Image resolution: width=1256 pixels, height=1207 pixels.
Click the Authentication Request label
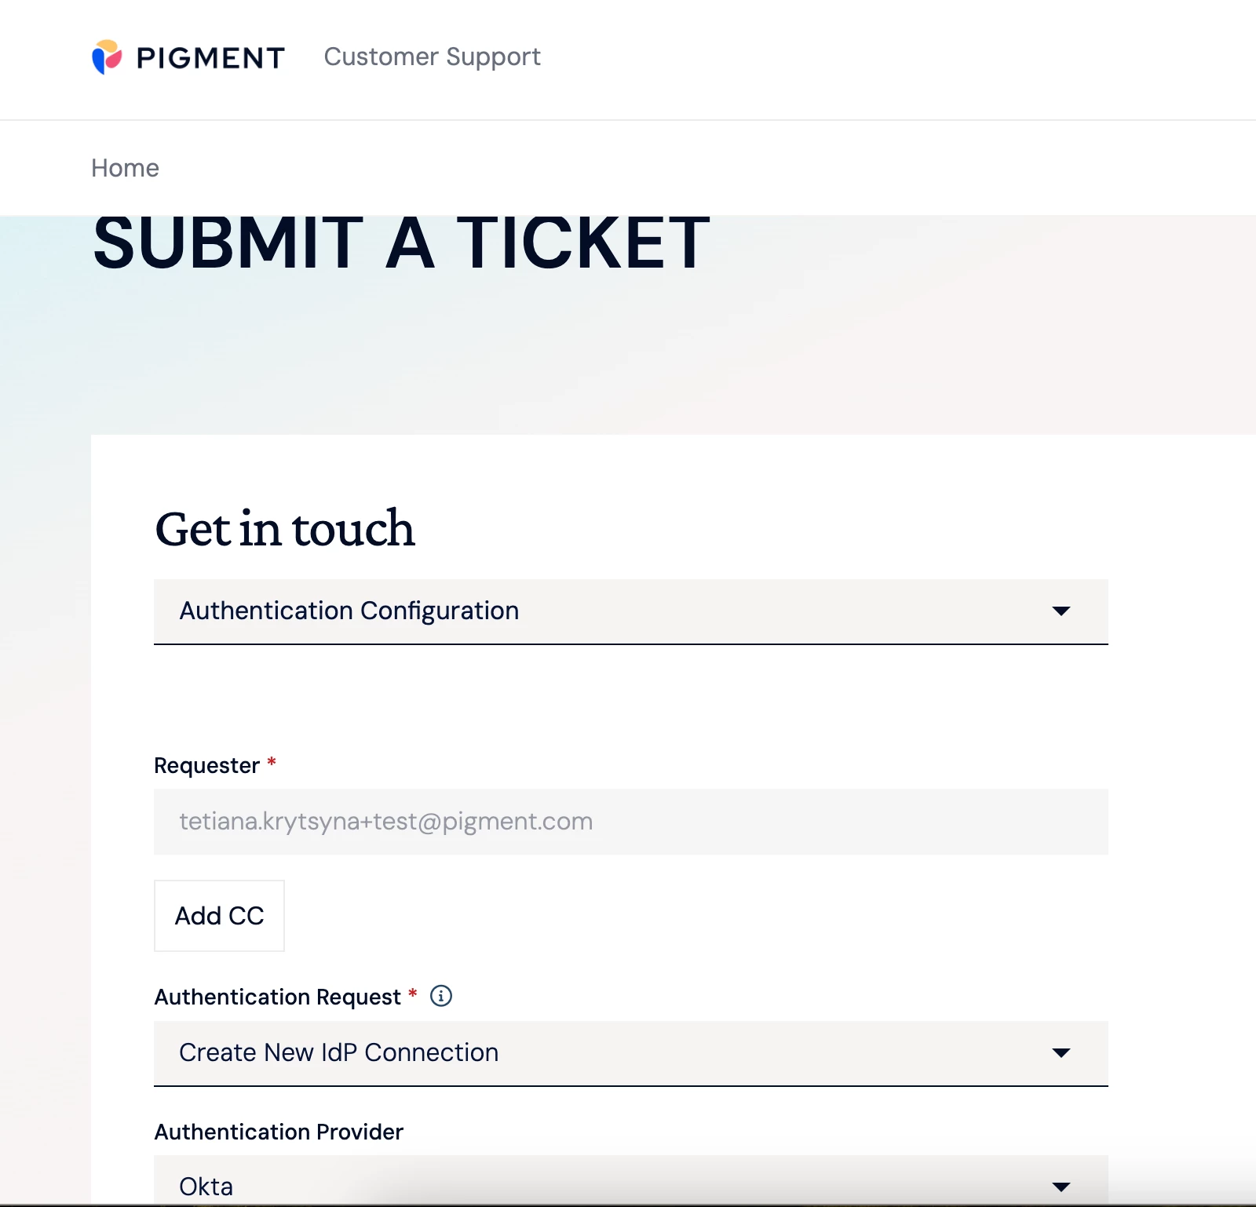(x=277, y=997)
